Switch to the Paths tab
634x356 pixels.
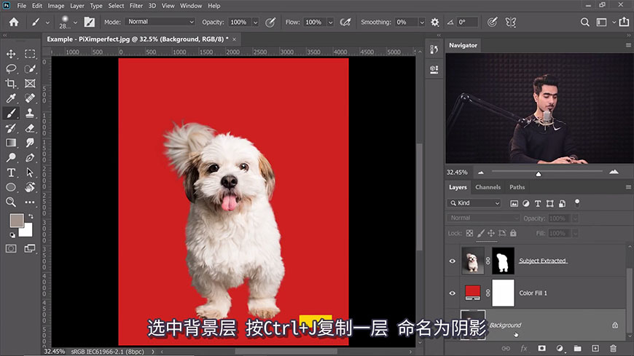[517, 187]
